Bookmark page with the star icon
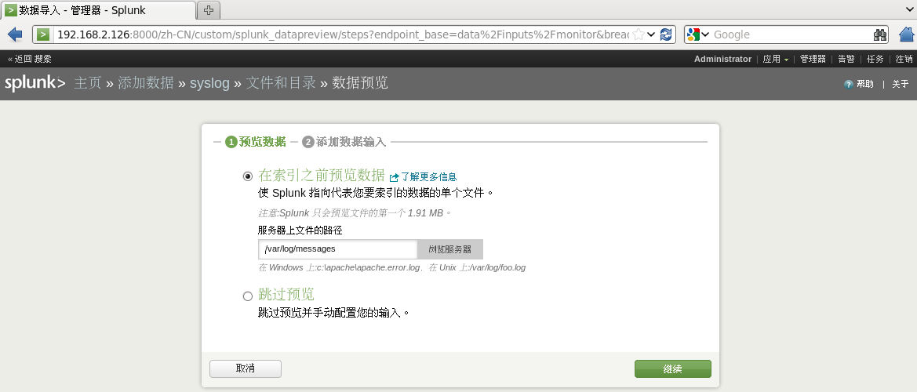This screenshot has height=392, width=917. click(x=639, y=34)
